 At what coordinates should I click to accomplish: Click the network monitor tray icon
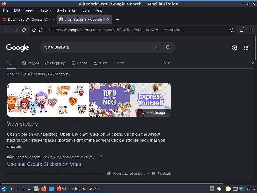pos(235,189)
